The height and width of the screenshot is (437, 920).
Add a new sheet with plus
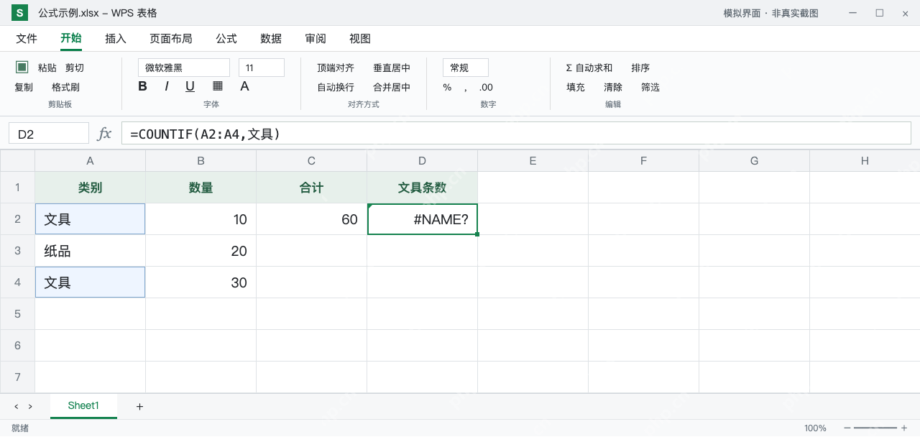tap(139, 407)
